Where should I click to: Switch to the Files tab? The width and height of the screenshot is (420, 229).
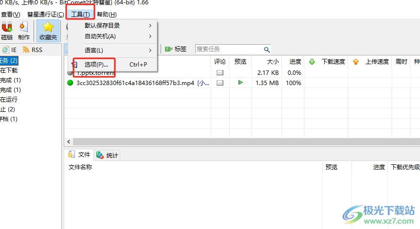tap(79, 155)
